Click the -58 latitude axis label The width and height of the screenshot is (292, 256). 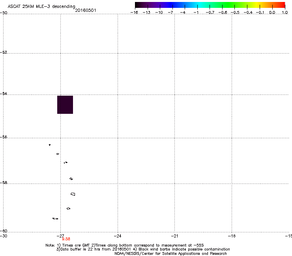(4, 183)
